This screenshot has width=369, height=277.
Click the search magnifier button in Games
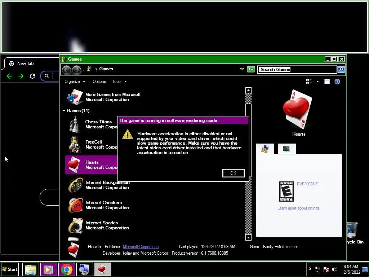(x=341, y=70)
